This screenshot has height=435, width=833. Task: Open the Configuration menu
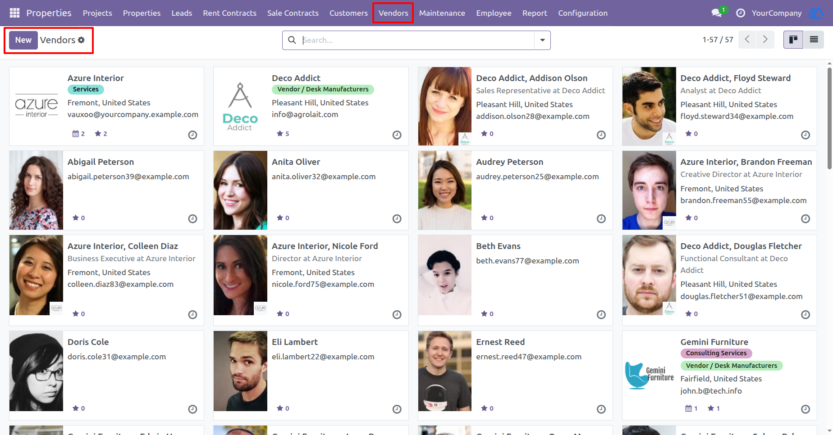point(583,13)
